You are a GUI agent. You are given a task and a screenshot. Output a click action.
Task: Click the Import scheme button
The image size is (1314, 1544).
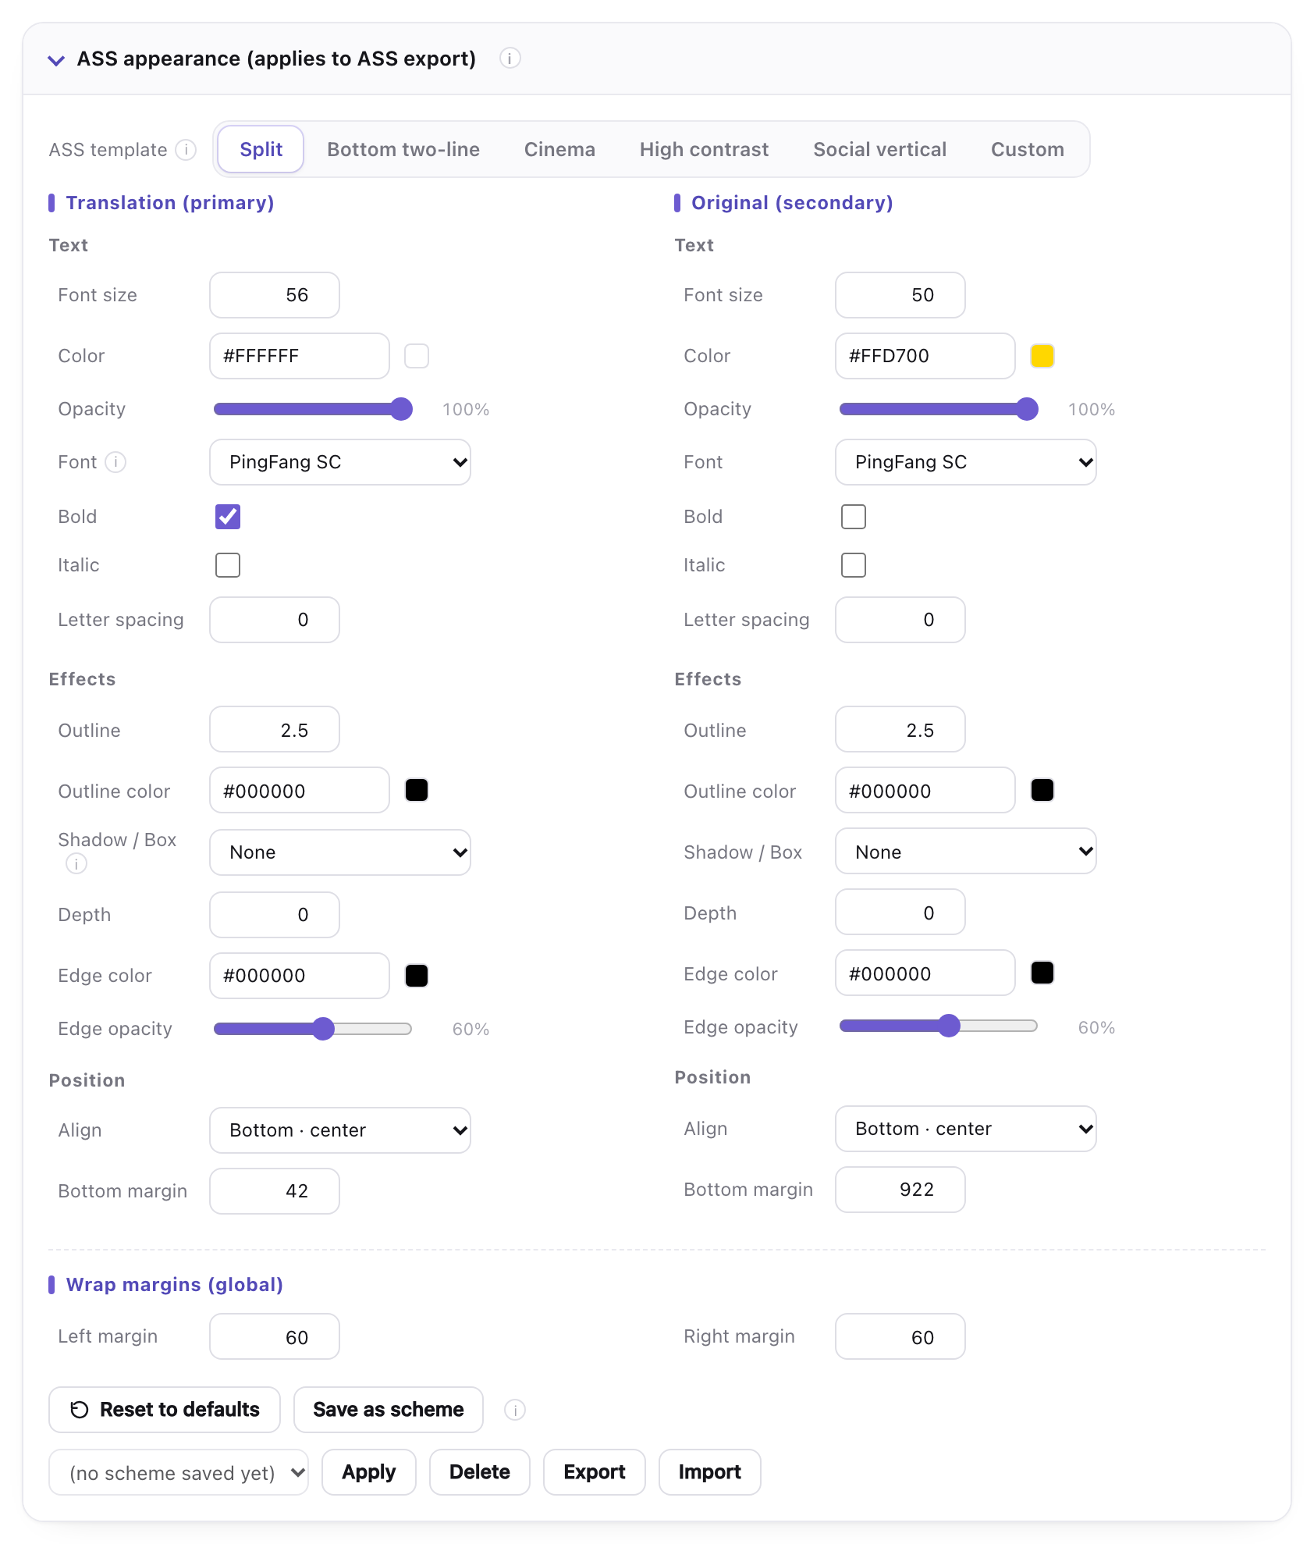[x=710, y=1472]
